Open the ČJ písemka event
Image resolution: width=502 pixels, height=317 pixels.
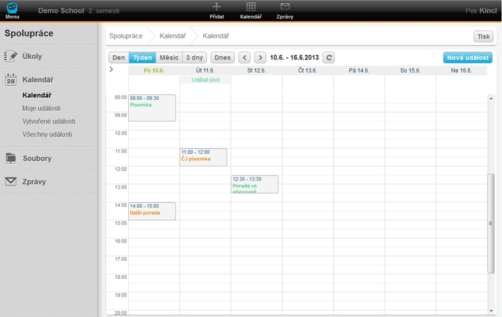pos(203,157)
